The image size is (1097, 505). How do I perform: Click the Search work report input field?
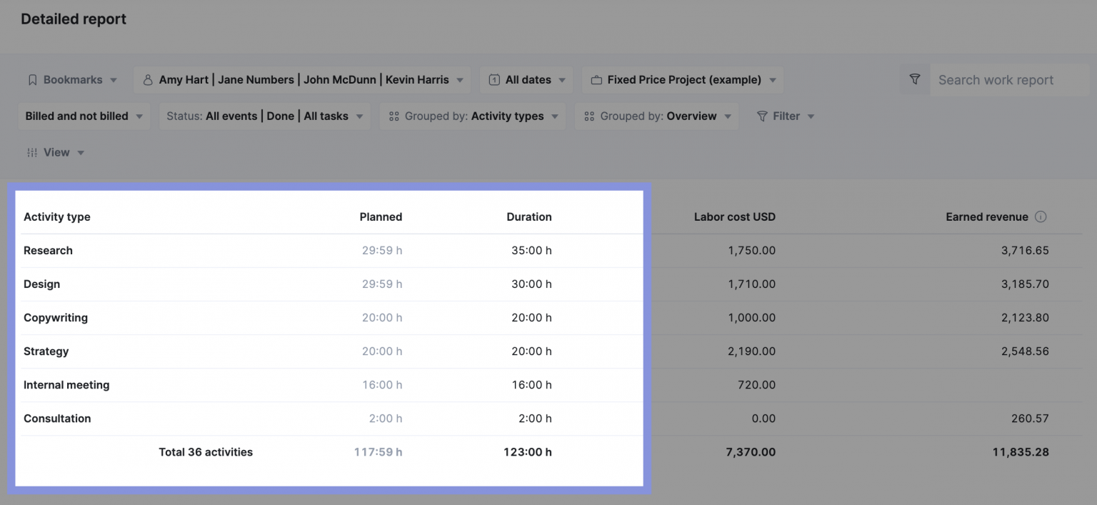pos(1000,79)
